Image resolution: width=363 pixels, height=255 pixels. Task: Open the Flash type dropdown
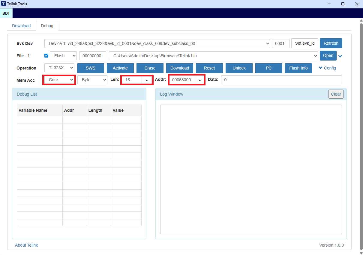pyautogui.click(x=63, y=56)
